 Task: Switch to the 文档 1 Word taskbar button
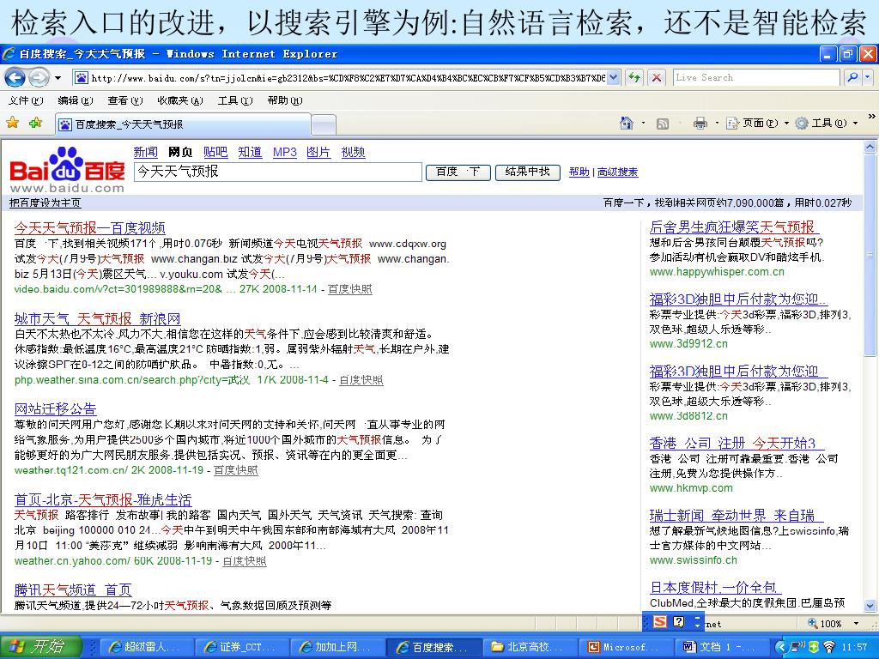(722, 647)
